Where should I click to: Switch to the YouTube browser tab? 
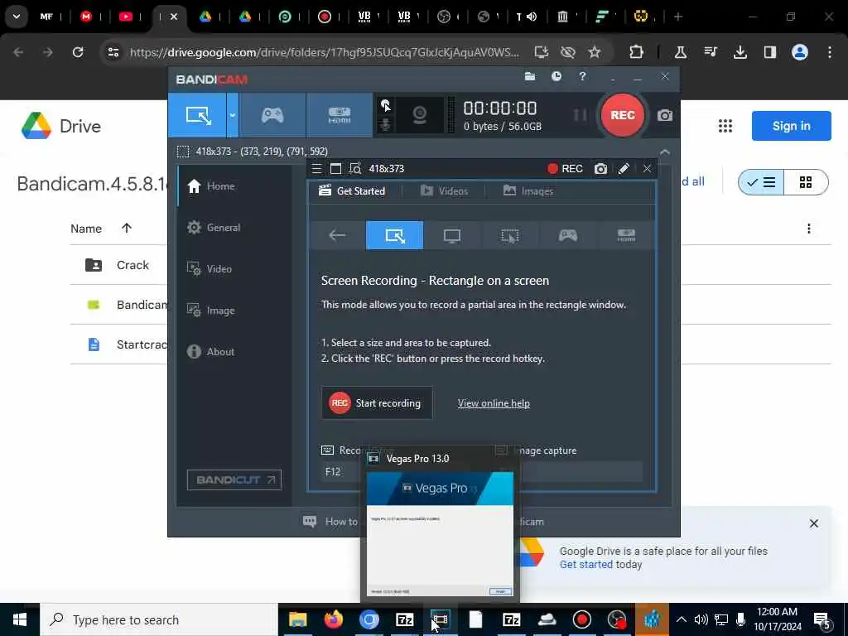[126, 17]
